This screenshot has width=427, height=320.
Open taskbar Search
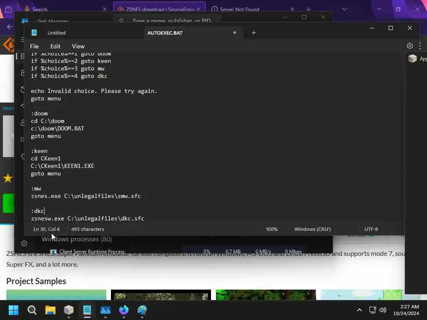(x=32, y=310)
